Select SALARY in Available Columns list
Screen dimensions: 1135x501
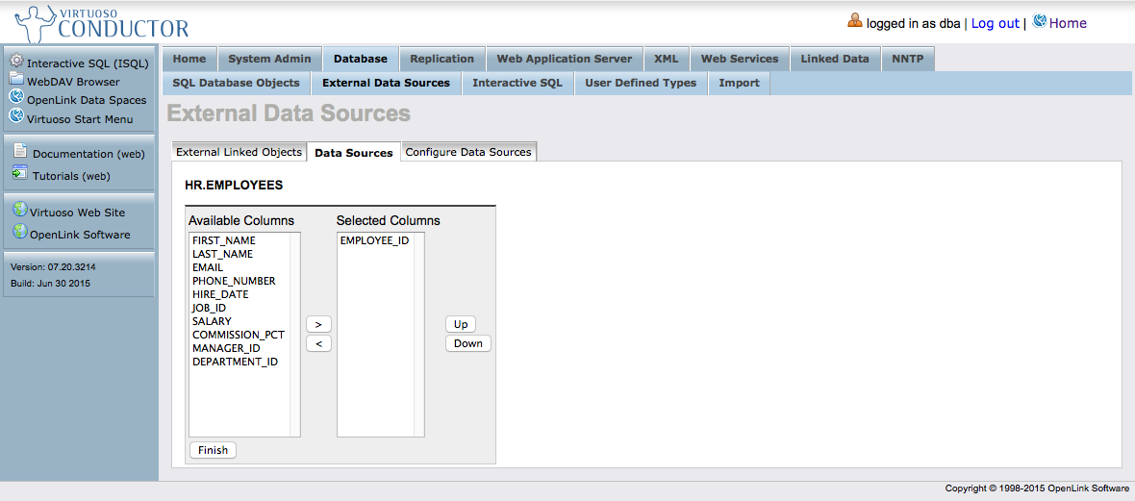click(x=212, y=321)
